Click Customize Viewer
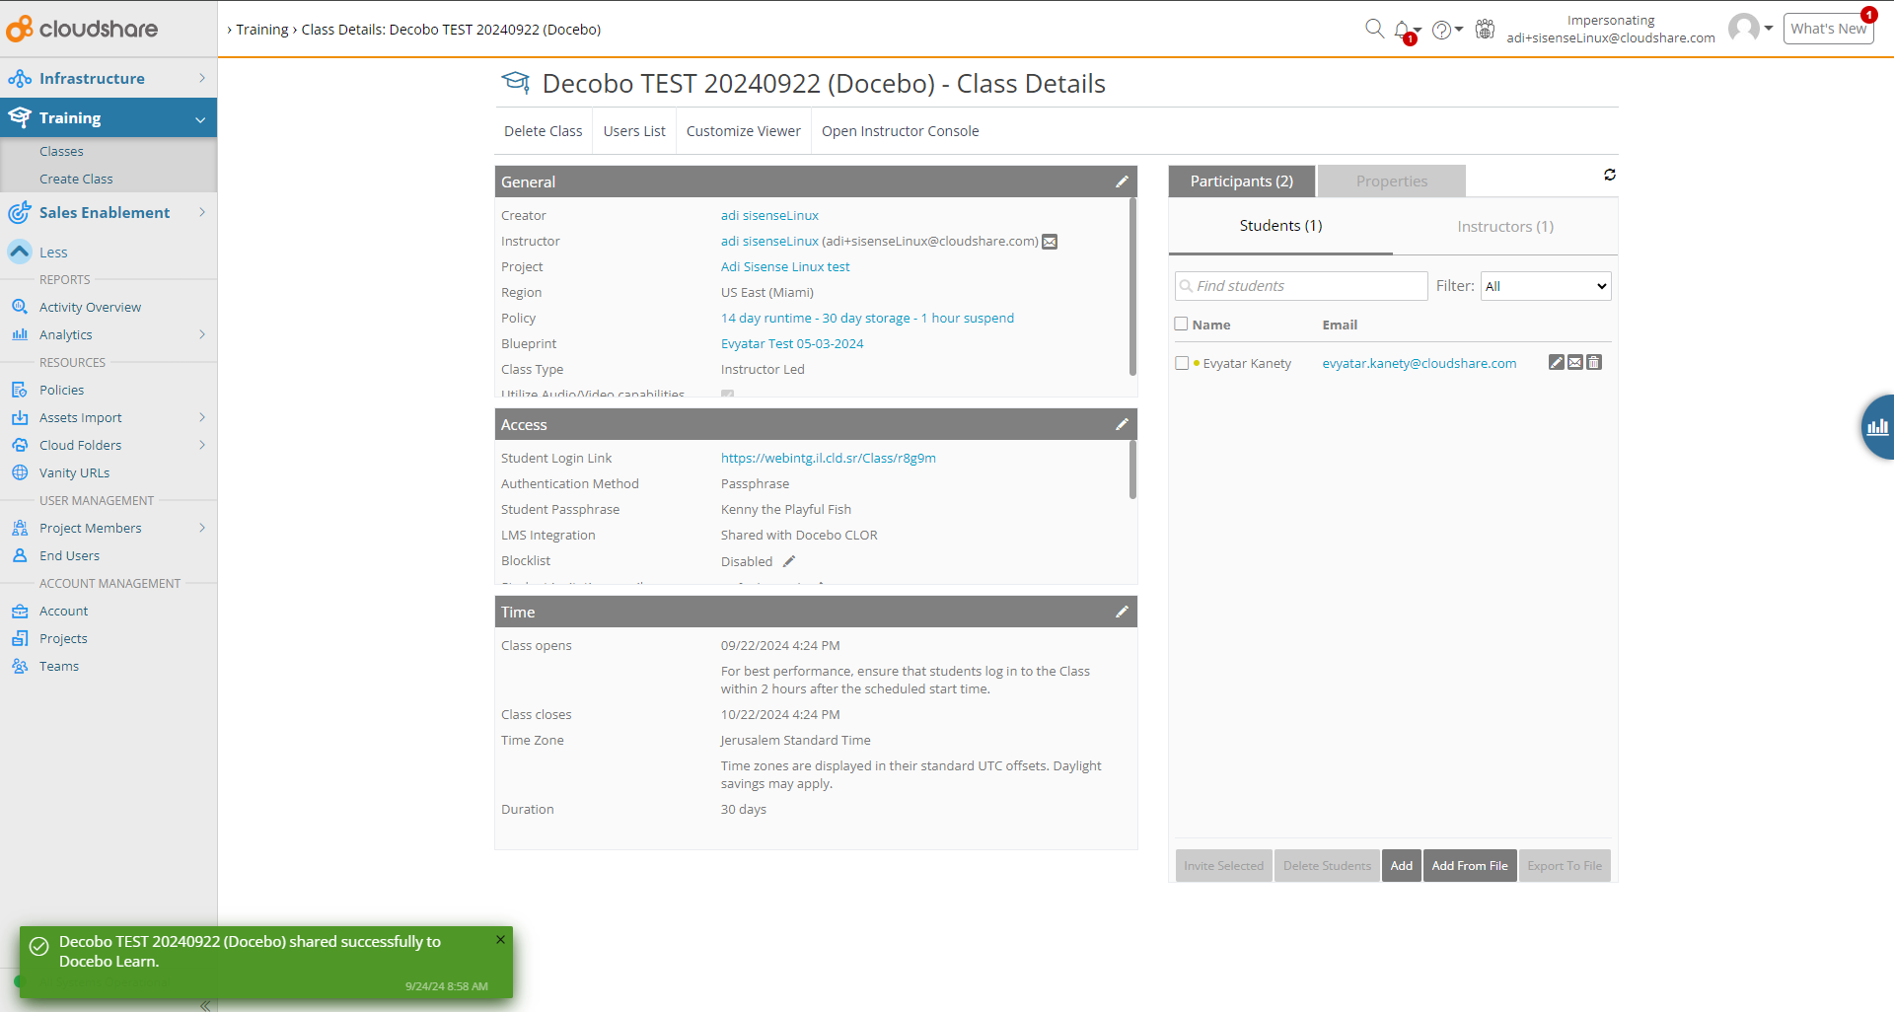1894x1012 pixels. (x=743, y=131)
